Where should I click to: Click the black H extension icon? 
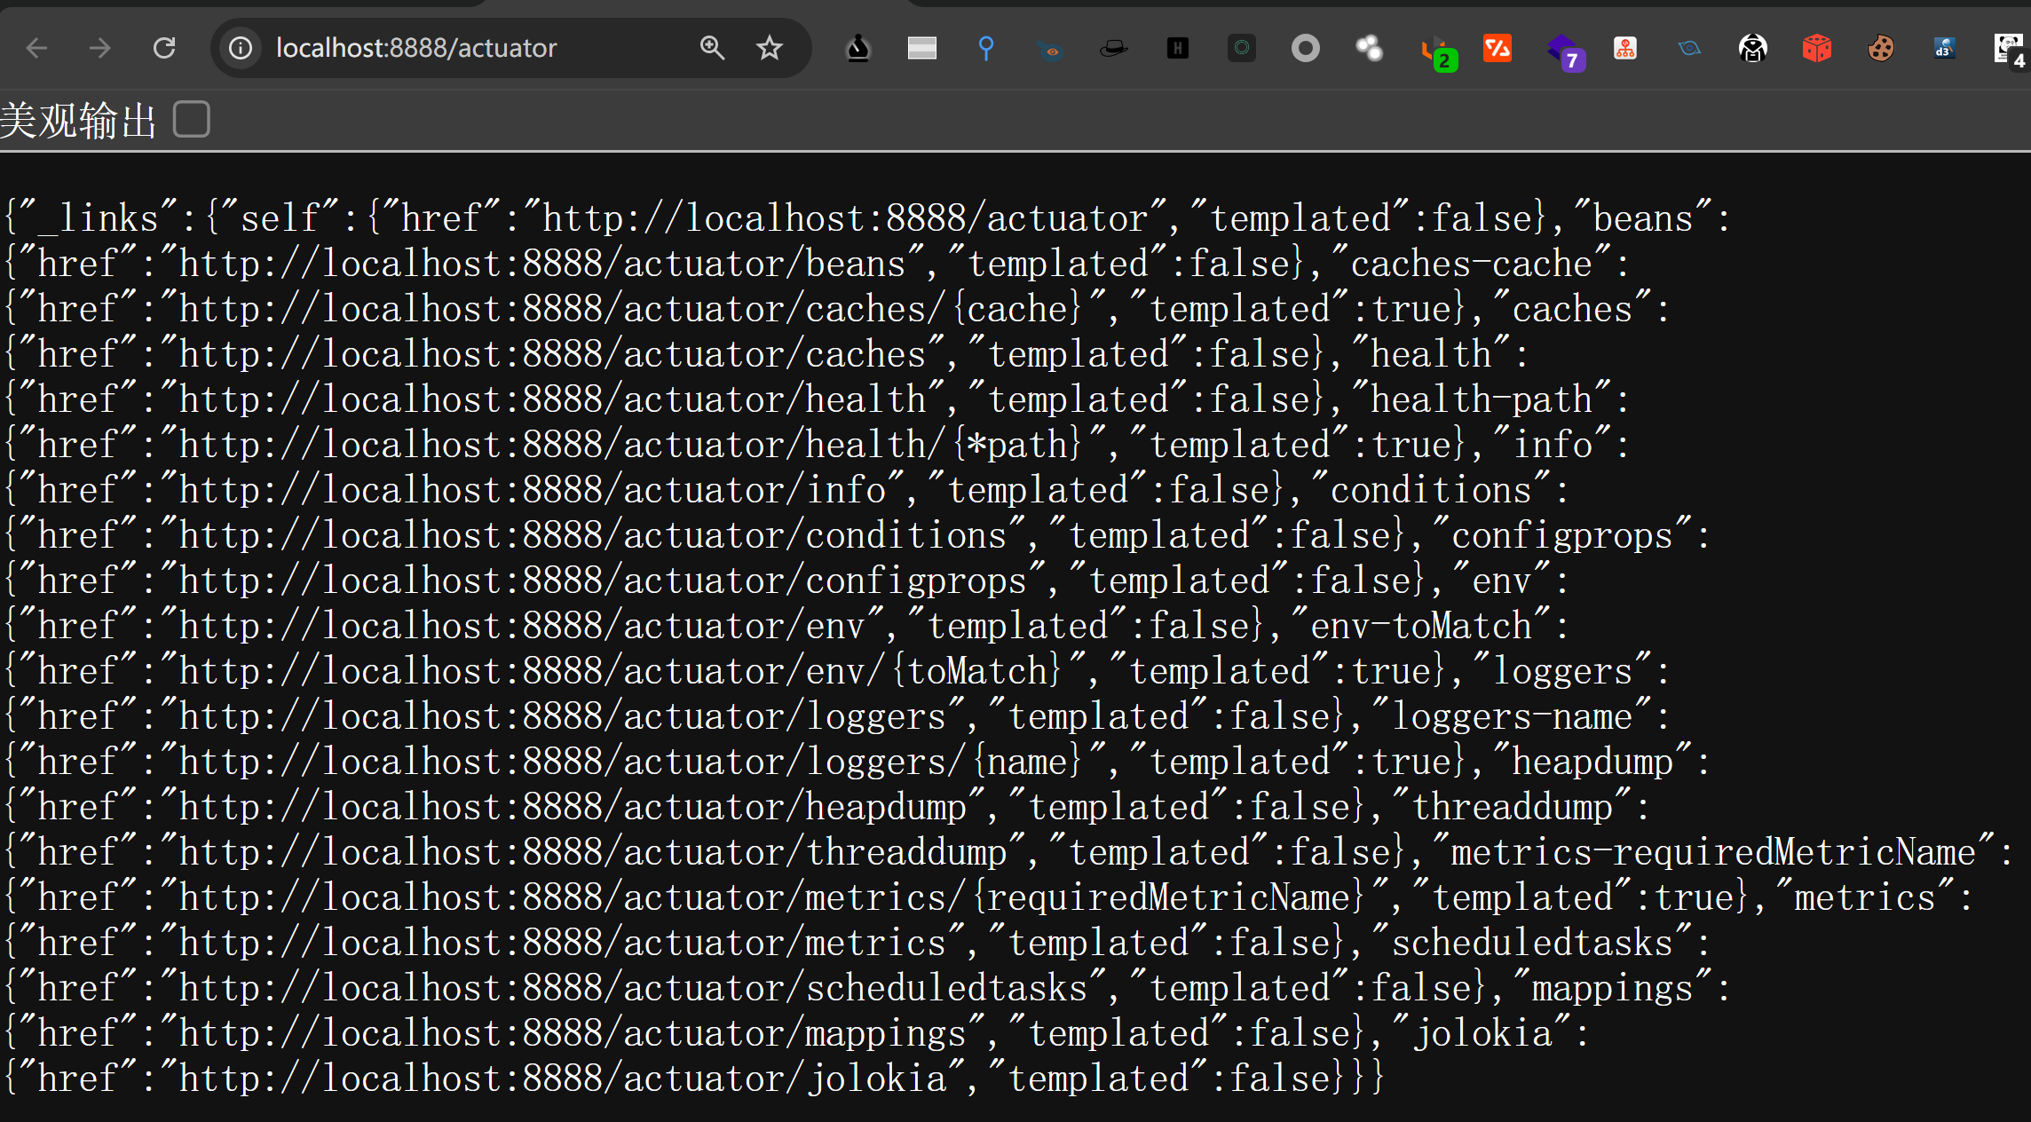[1177, 48]
